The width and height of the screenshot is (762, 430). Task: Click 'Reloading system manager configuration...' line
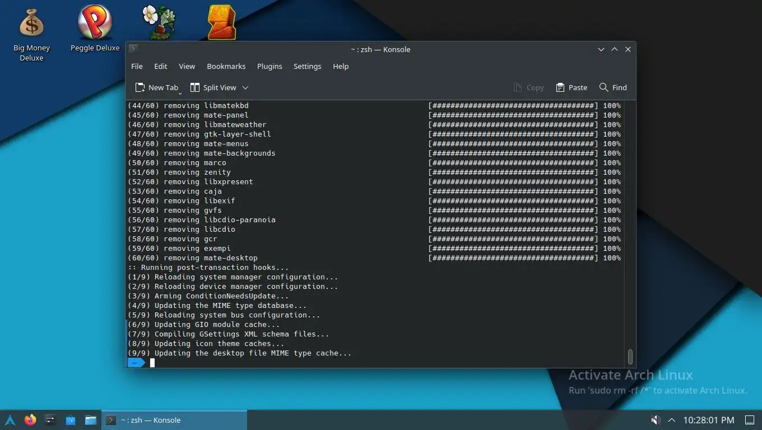(233, 277)
